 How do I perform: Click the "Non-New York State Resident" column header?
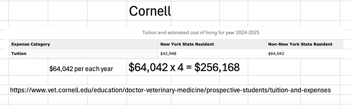[300, 44]
